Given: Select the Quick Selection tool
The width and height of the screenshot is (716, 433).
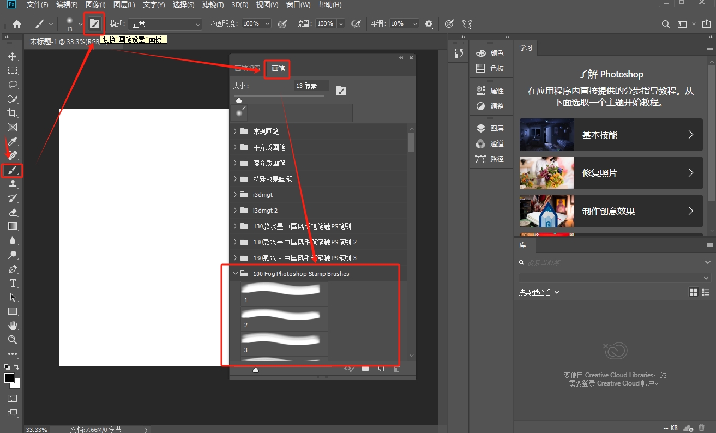Looking at the screenshot, I should pos(13,99).
